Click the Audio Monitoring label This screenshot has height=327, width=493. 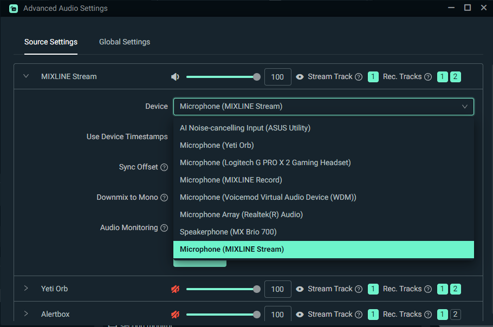coord(129,227)
